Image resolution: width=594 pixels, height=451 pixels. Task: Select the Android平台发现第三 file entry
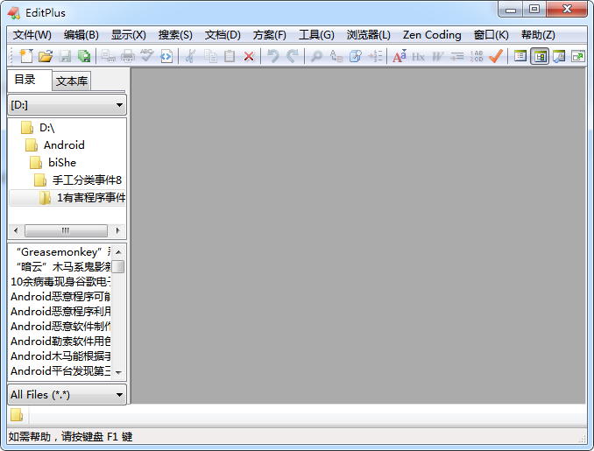60,370
